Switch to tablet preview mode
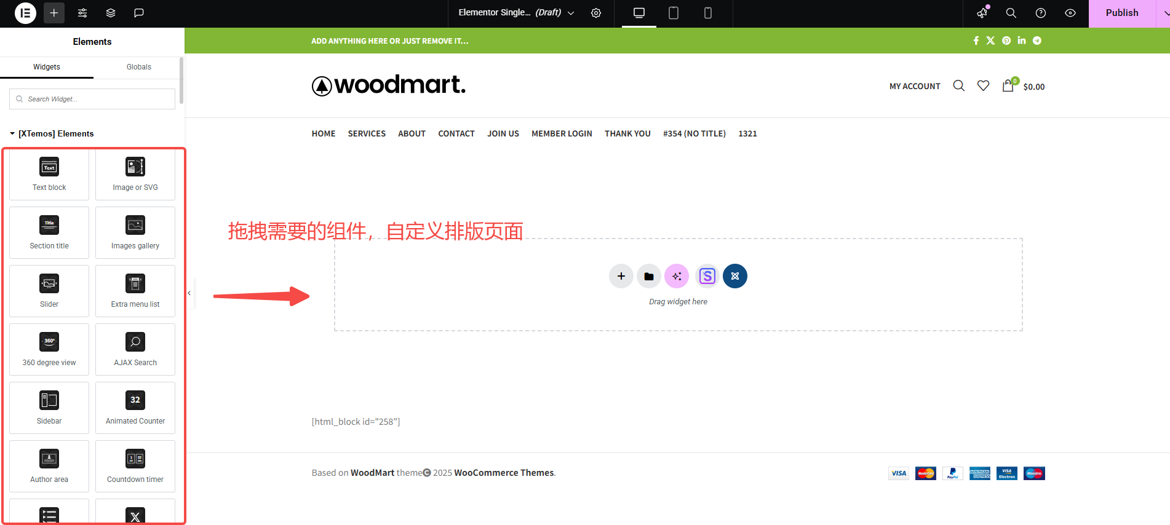The image size is (1170, 525). (674, 13)
